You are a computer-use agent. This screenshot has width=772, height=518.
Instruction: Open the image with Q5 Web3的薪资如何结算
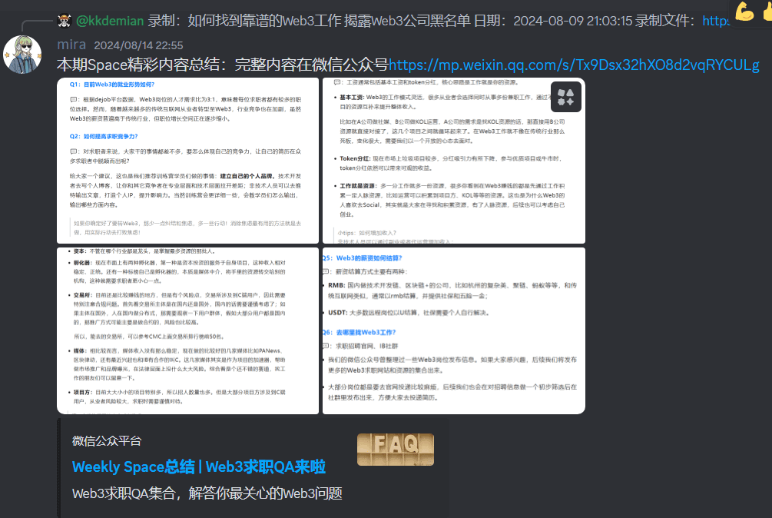coord(453,330)
